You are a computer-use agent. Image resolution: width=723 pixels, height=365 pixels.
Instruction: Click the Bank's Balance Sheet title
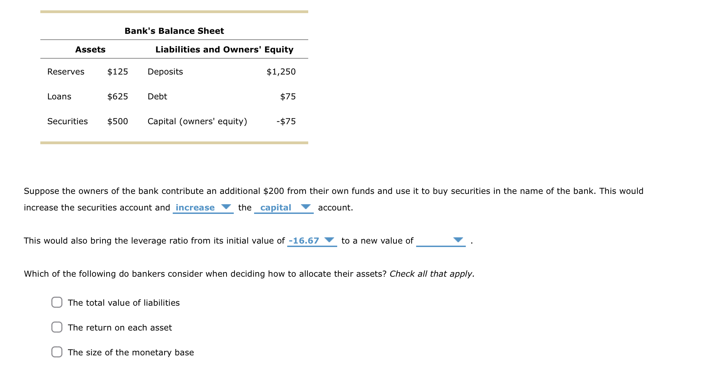(174, 30)
